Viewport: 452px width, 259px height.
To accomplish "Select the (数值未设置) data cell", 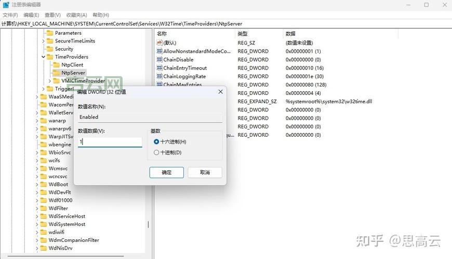I will click(299, 43).
